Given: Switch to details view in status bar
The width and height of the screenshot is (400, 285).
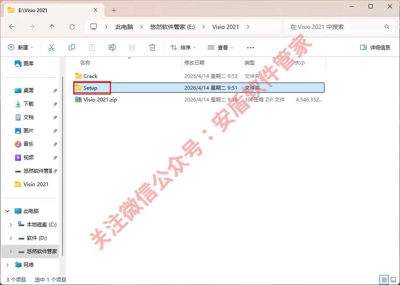Looking at the screenshot, I should pos(384,280).
